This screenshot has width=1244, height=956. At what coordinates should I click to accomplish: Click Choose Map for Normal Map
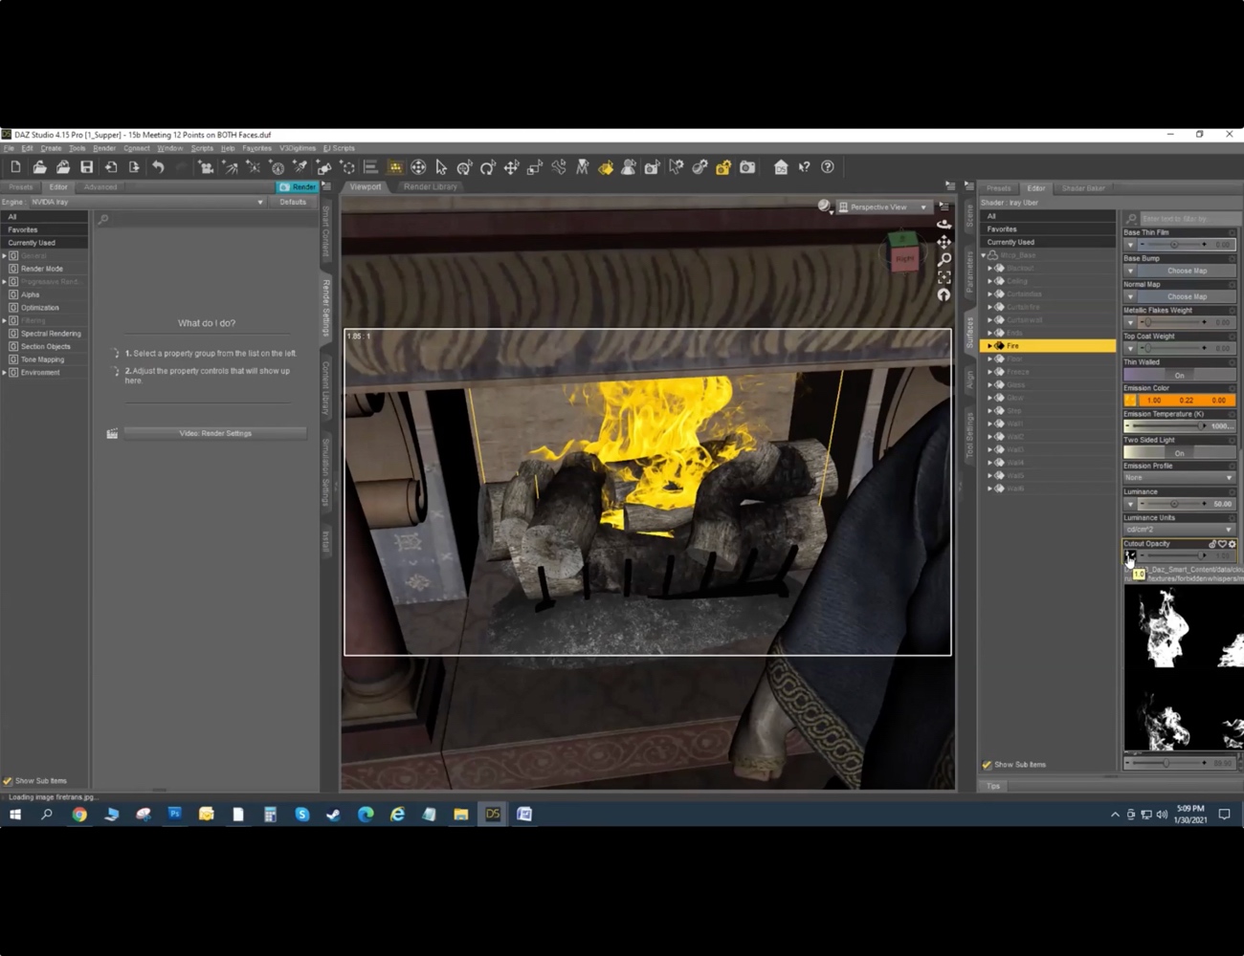click(1188, 296)
